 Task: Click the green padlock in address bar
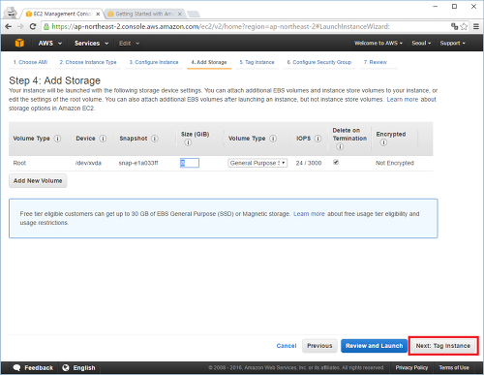tap(46, 26)
